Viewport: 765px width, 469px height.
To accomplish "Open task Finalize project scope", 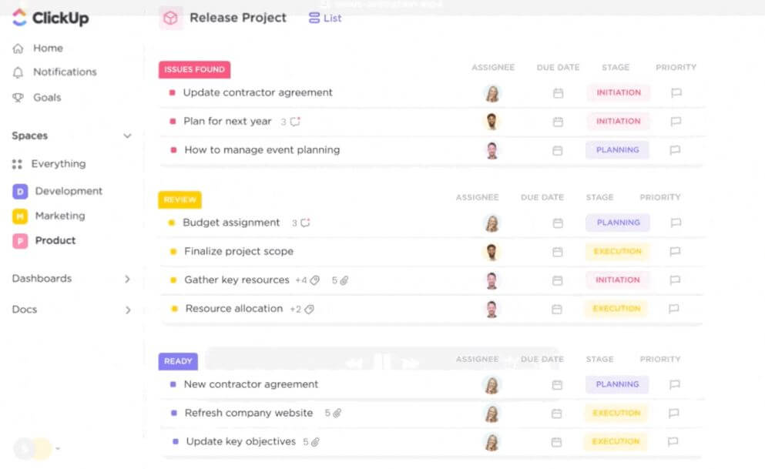I will [239, 251].
